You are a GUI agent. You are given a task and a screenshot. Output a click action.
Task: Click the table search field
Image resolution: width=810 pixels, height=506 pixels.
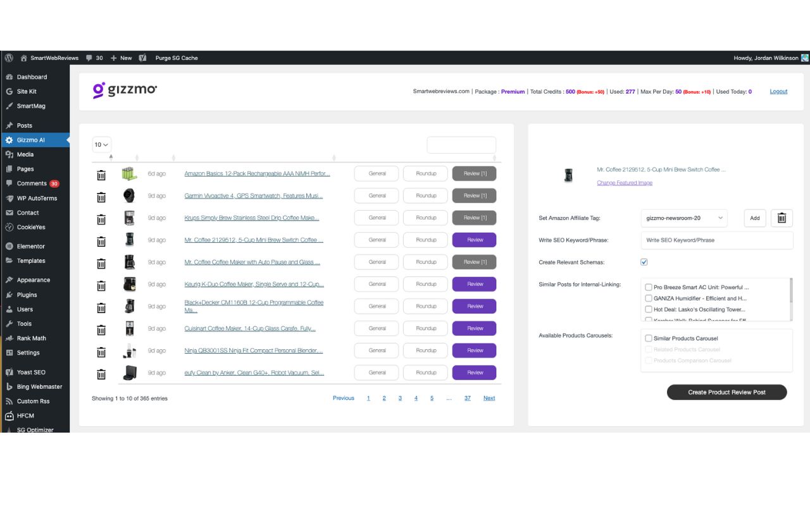pyautogui.click(x=461, y=145)
